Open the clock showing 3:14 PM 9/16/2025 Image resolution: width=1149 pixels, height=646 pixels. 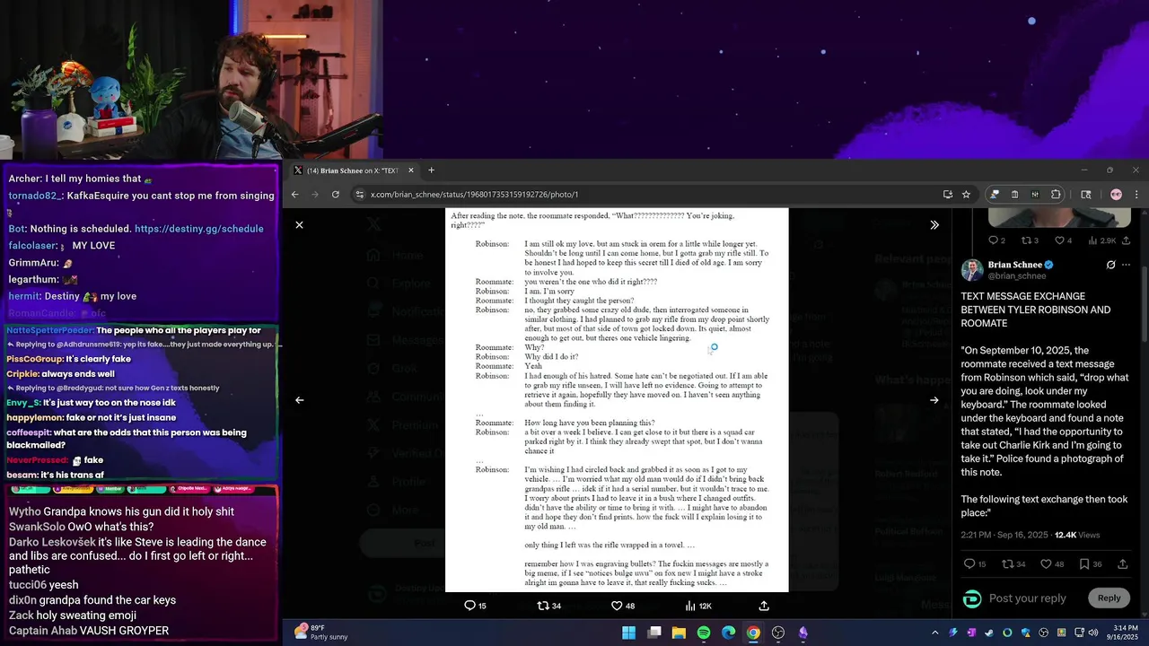point(1124,633)
